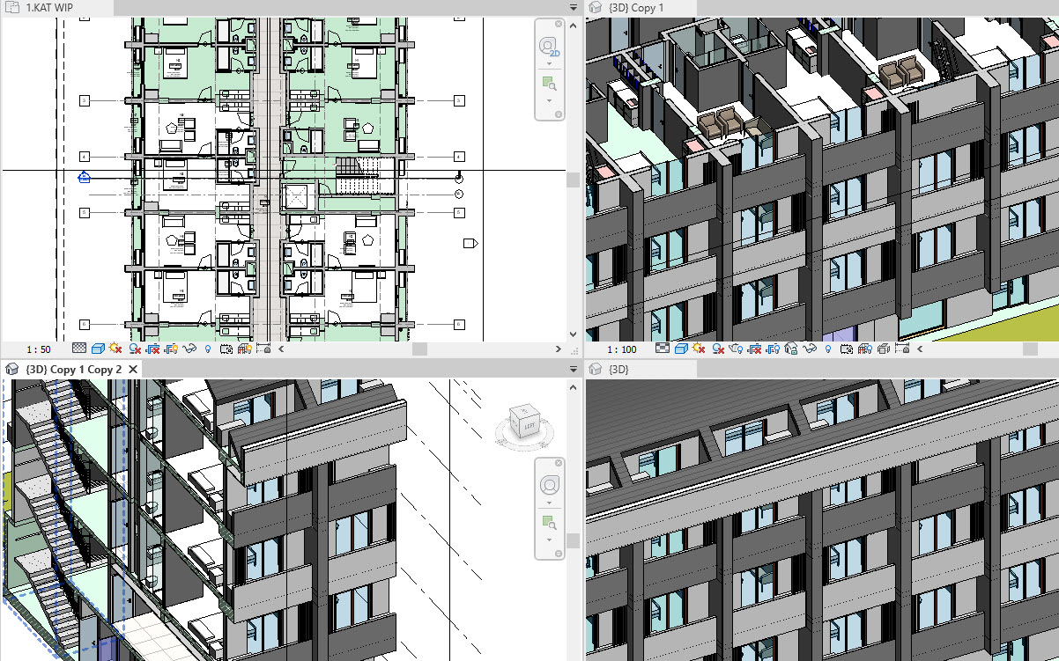Screen dimensions: 1059x661
Task: Open customize menu of {3D} Copy 1 Copy 2 navigation bar
Action: [559, 554]
